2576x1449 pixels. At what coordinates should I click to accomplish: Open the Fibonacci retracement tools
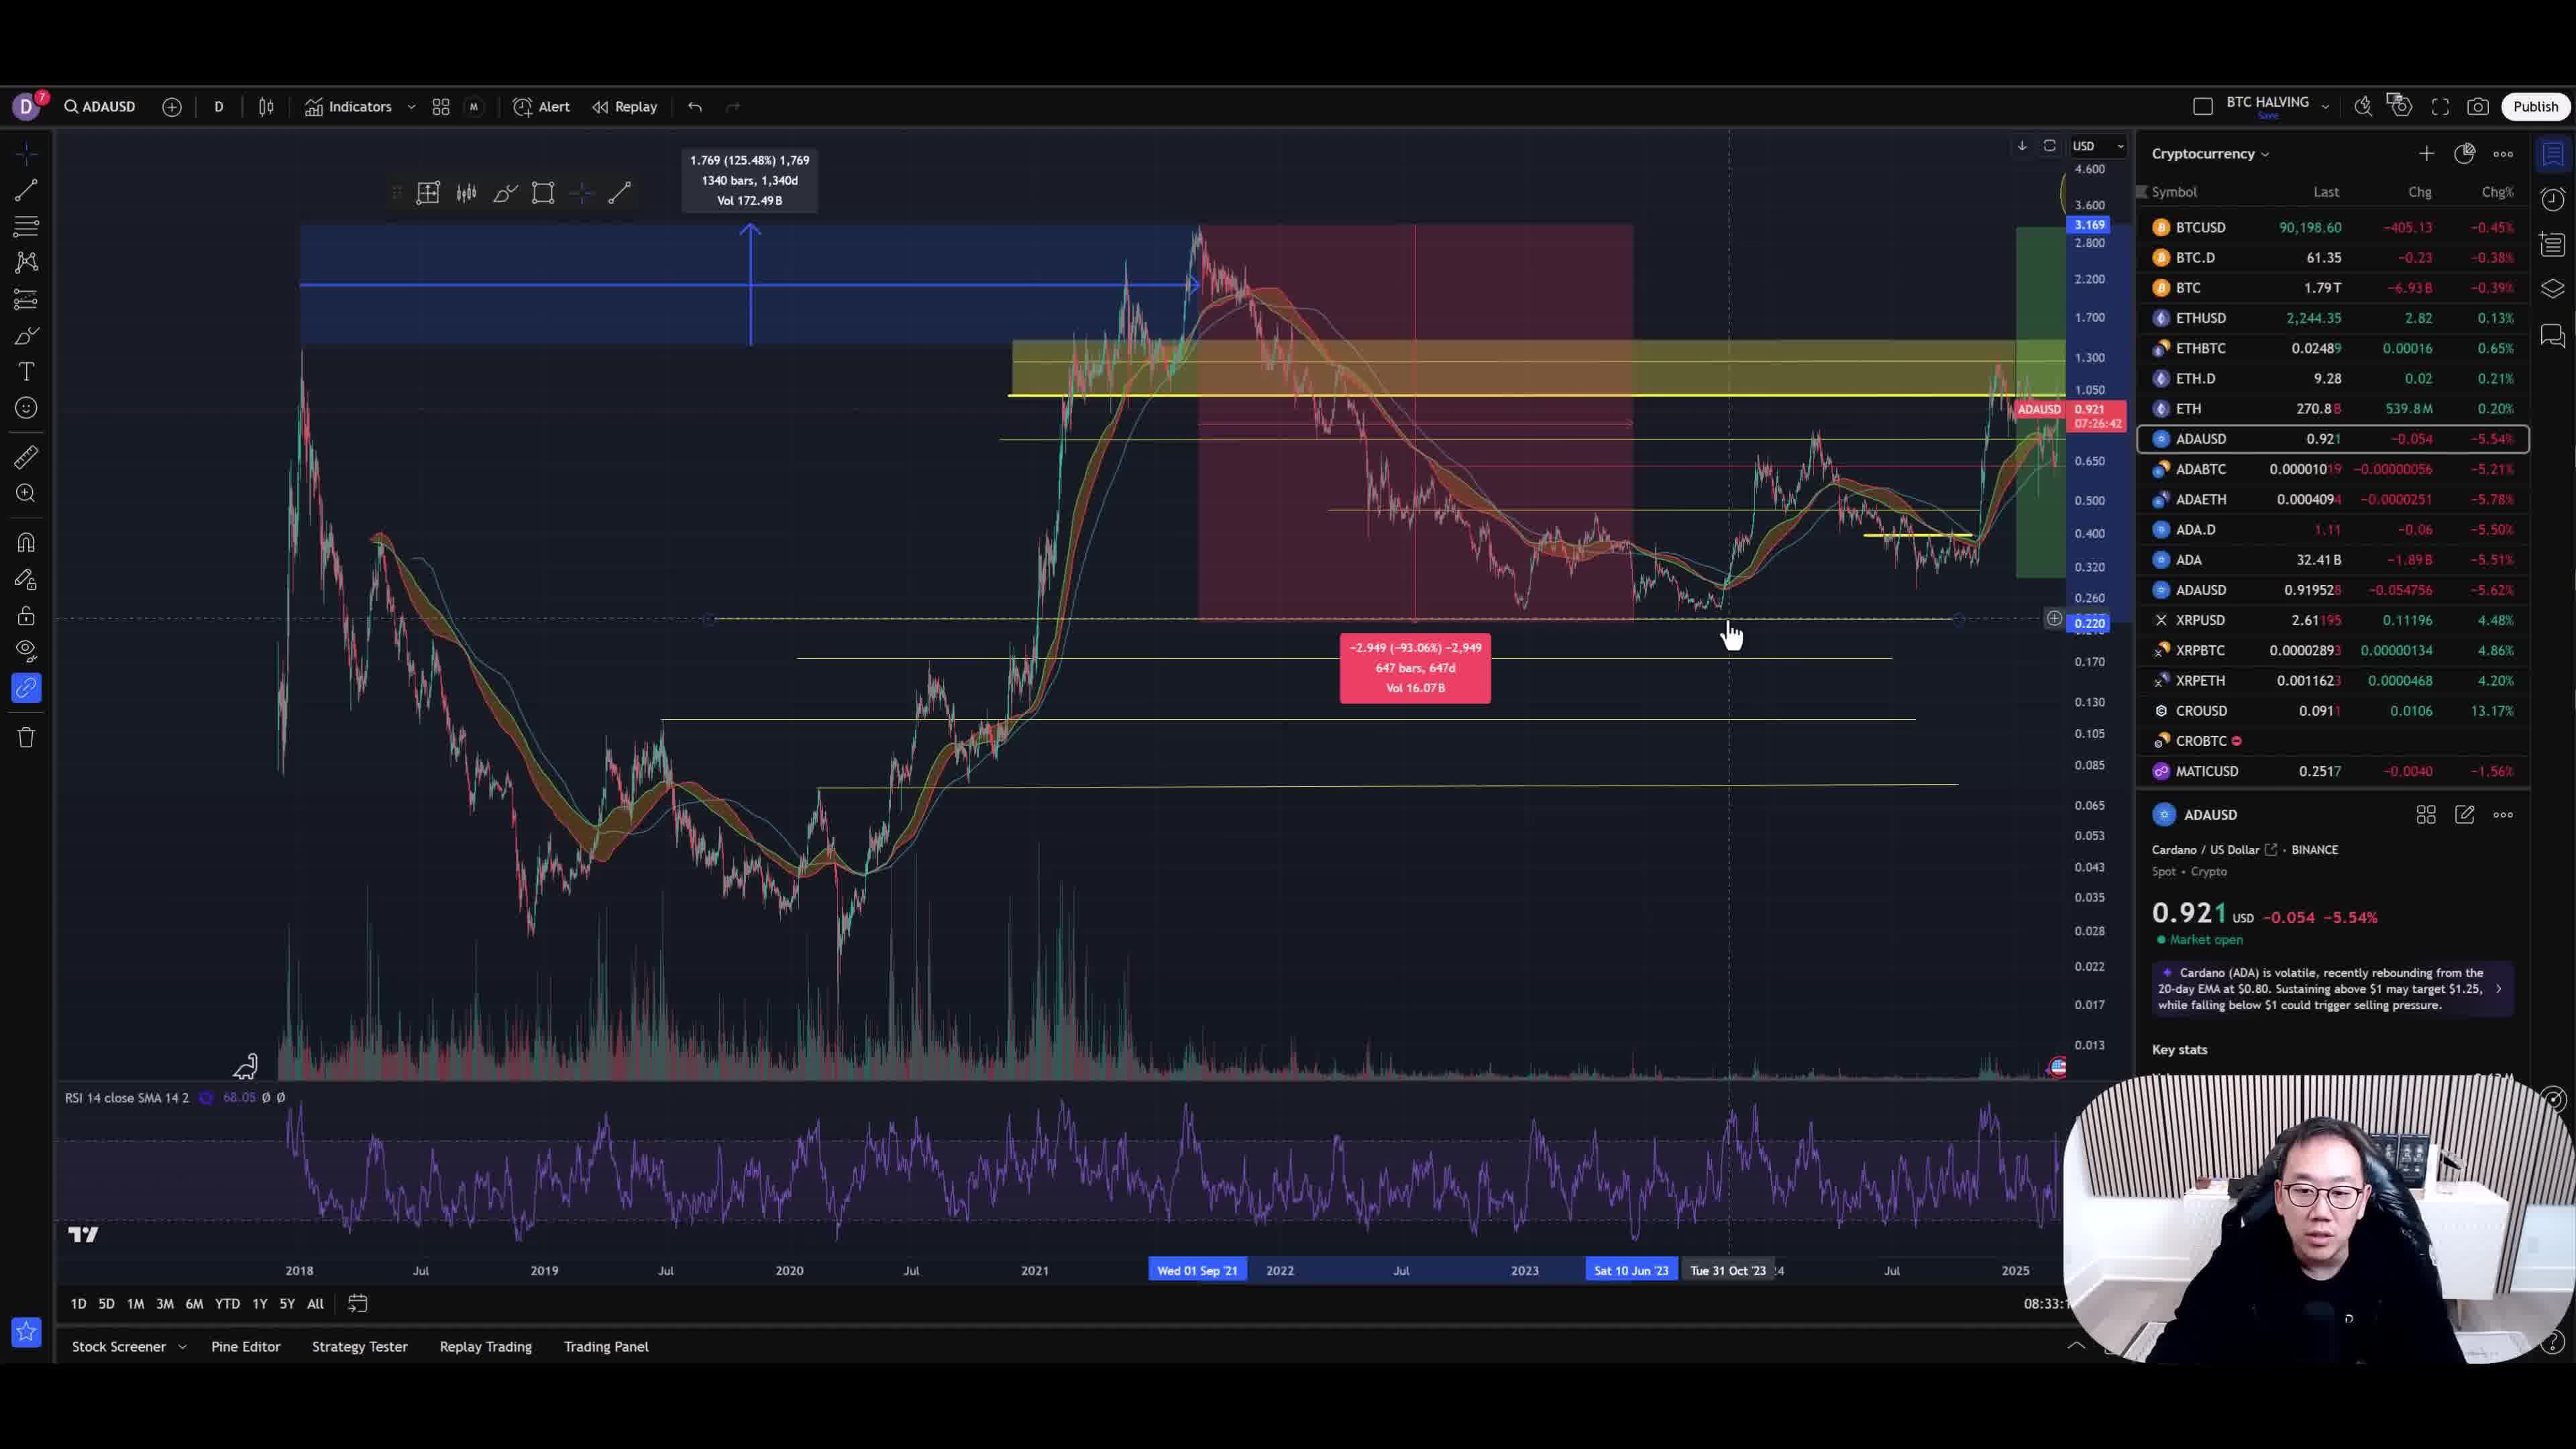[26, 226]
